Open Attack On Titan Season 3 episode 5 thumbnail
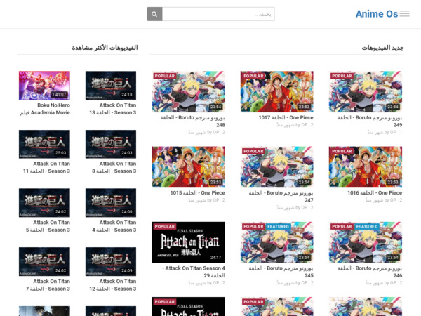This screenshot has width=421, height=316. click(44, 203)
